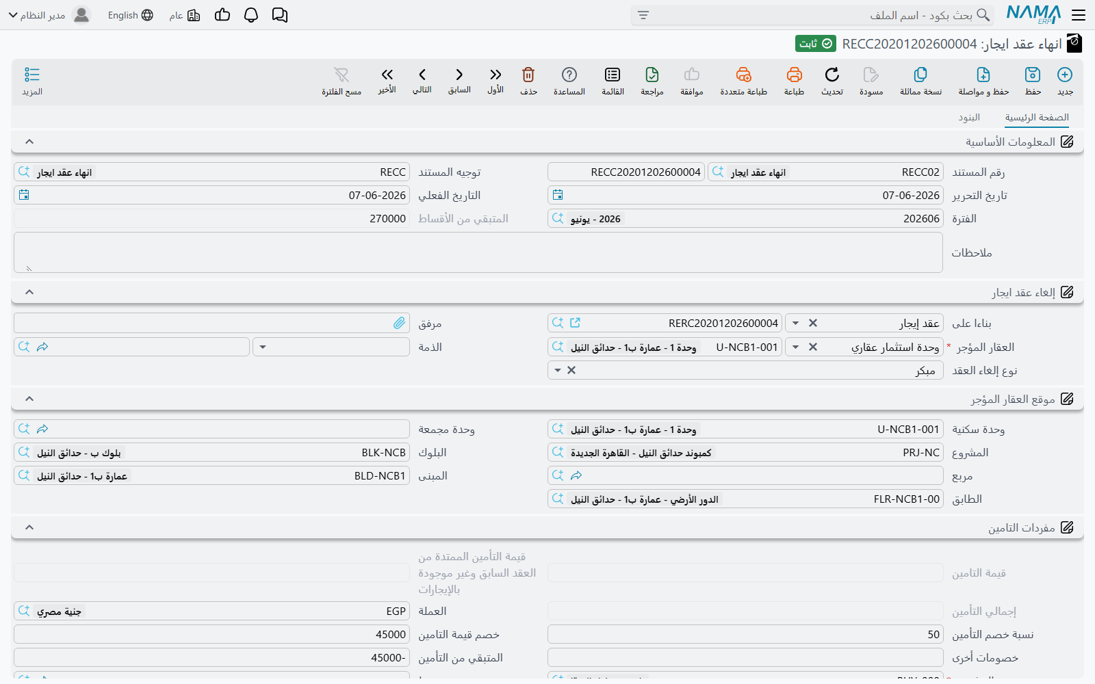Click the مراجعه (Review) icon
This screenshot has height=684, width=1095.
(x=652, y=75)
